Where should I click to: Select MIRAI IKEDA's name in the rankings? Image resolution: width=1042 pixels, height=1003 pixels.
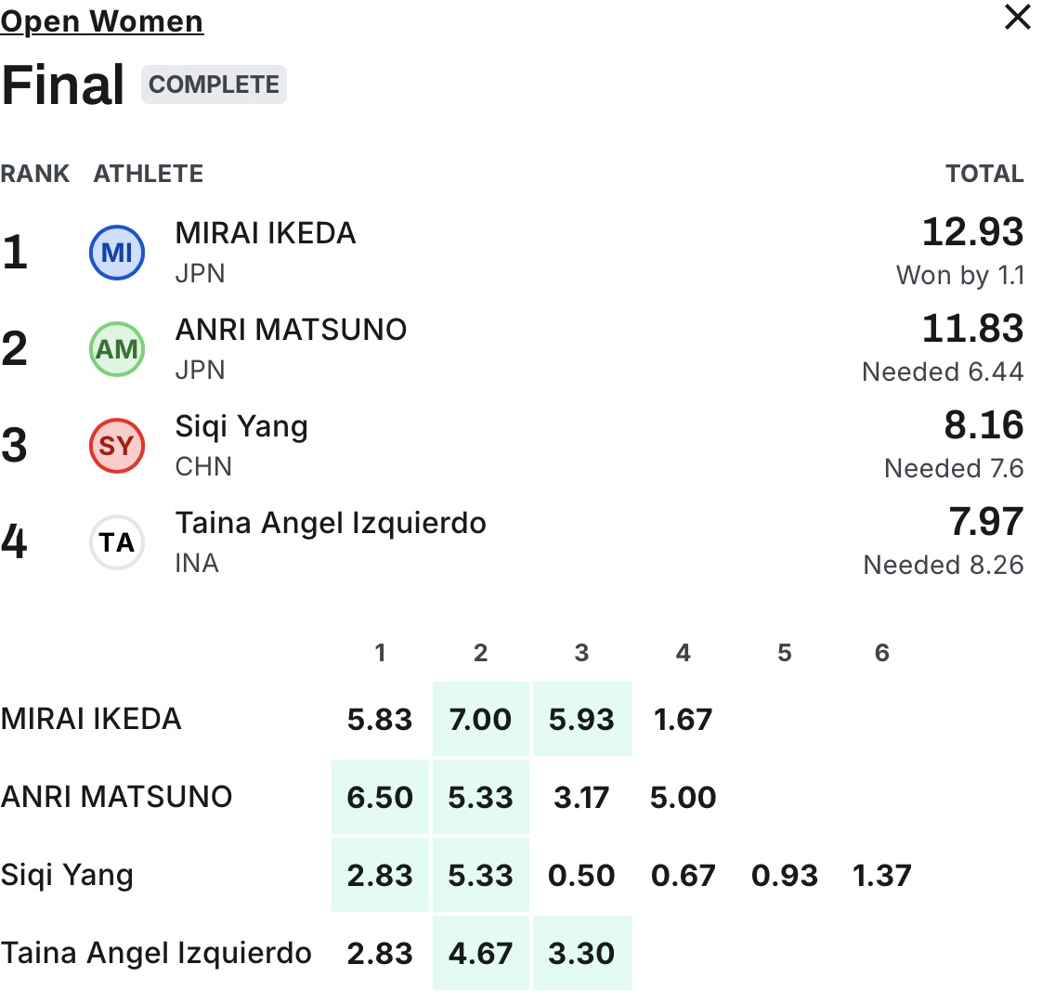[266, 233]
